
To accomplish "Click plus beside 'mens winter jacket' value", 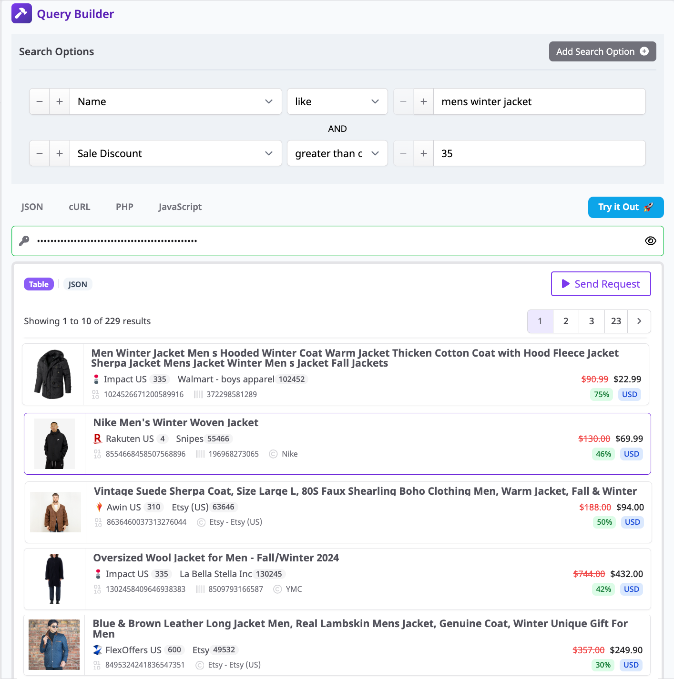I will click(423, 101).
